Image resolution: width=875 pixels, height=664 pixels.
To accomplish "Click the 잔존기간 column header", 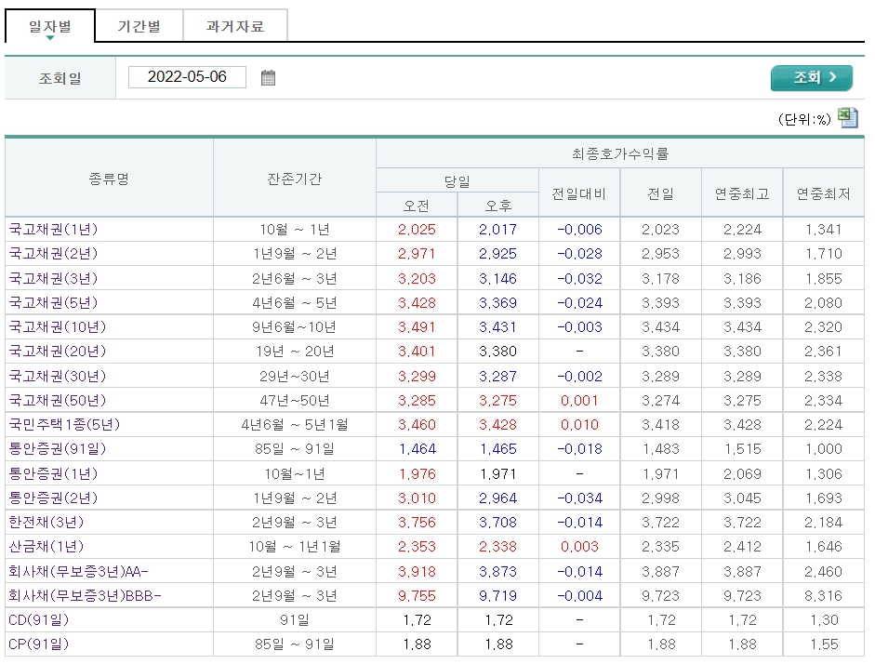I will coord(294,178).
